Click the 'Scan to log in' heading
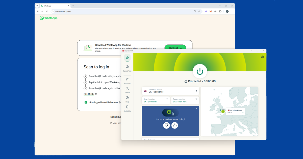The width and height of the screenshot is (303, 159). point(96,67)
